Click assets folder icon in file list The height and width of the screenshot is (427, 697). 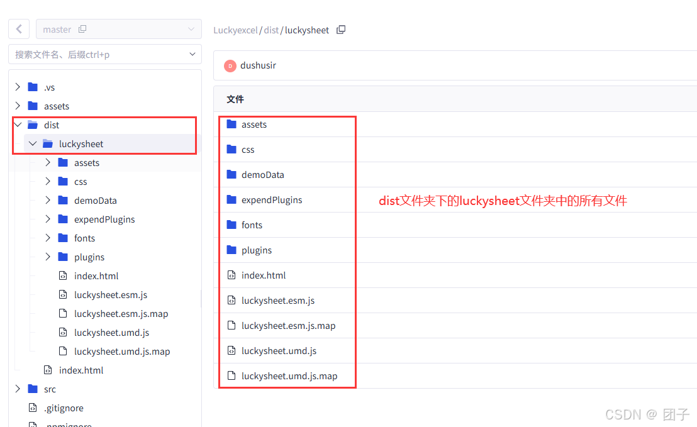pyautogui.click(x=231, y=124)
